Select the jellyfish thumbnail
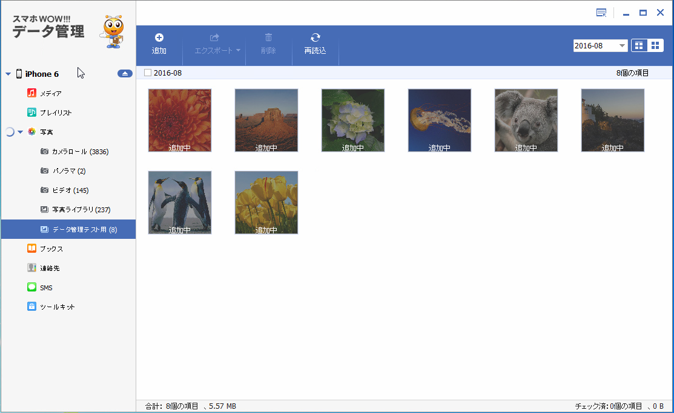The image size is (674, 413). coord(439,120)
